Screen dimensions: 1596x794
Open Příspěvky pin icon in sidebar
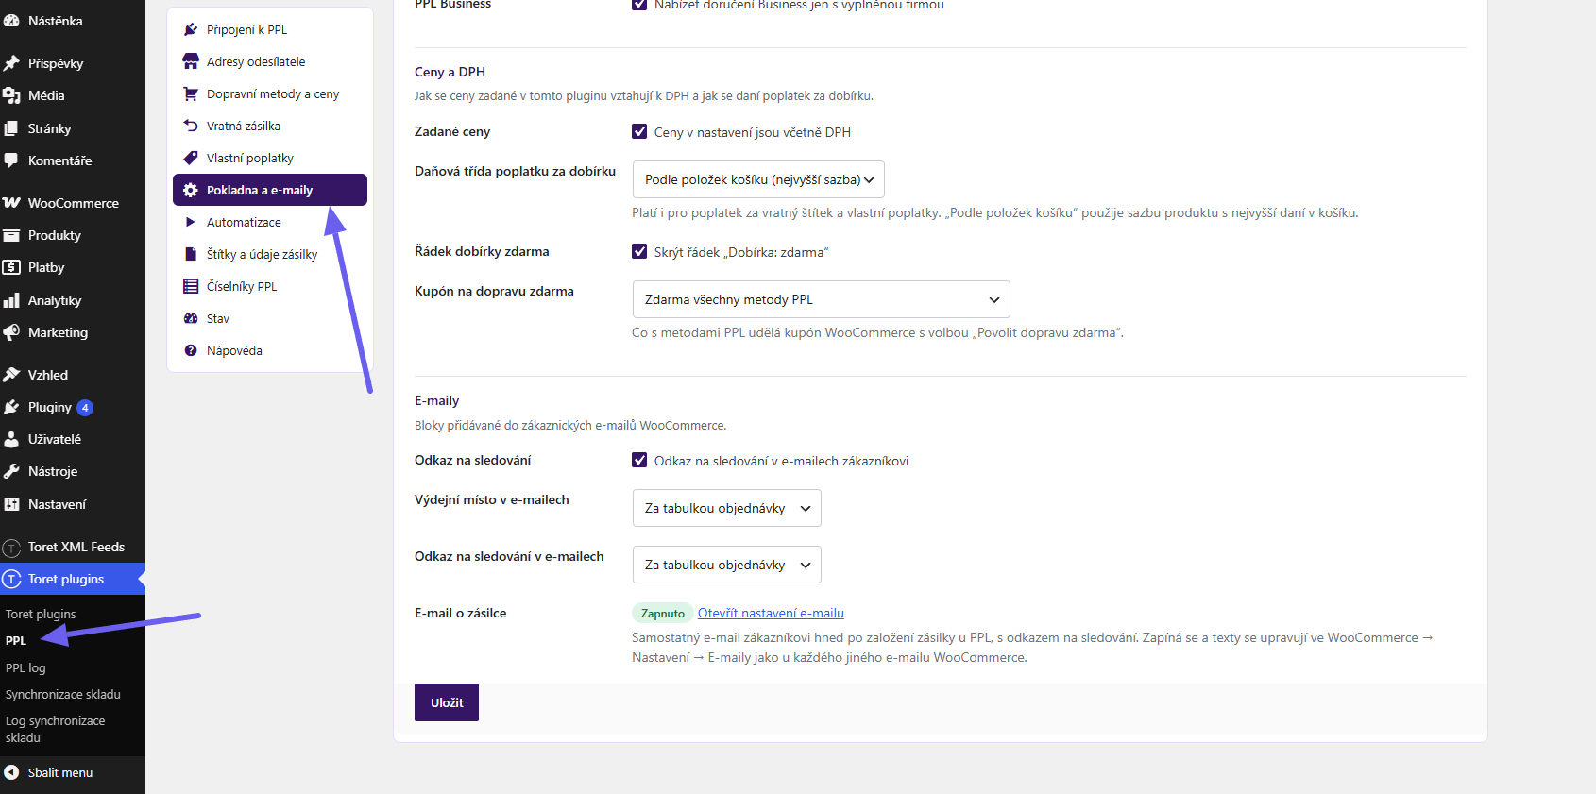click(11, 63)
